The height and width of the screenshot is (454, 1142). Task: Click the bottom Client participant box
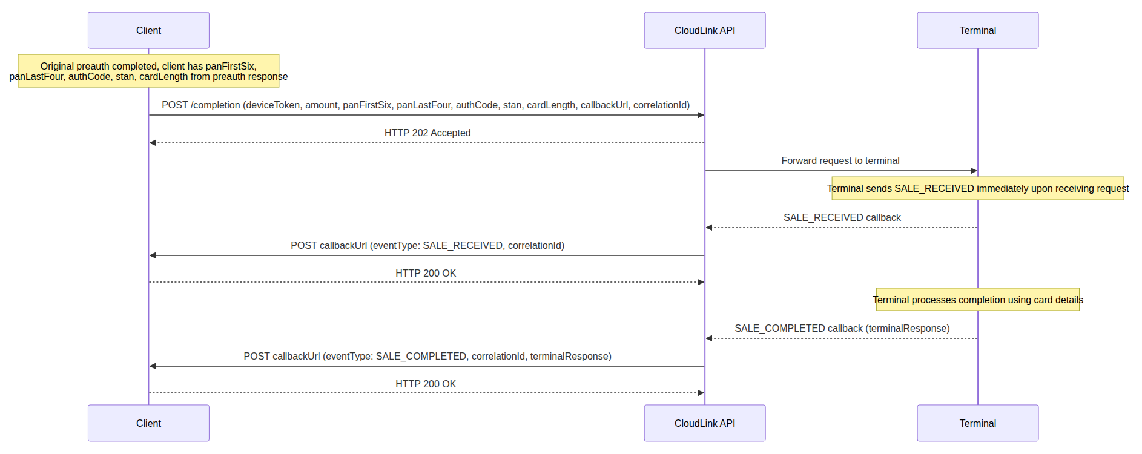coord(148,423)
